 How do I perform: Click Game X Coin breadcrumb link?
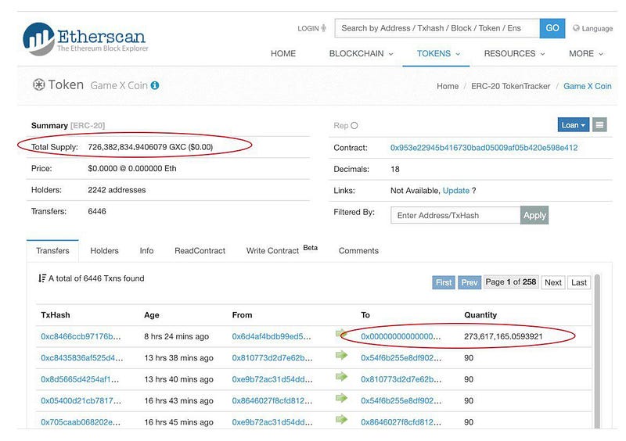click(588, 86)
